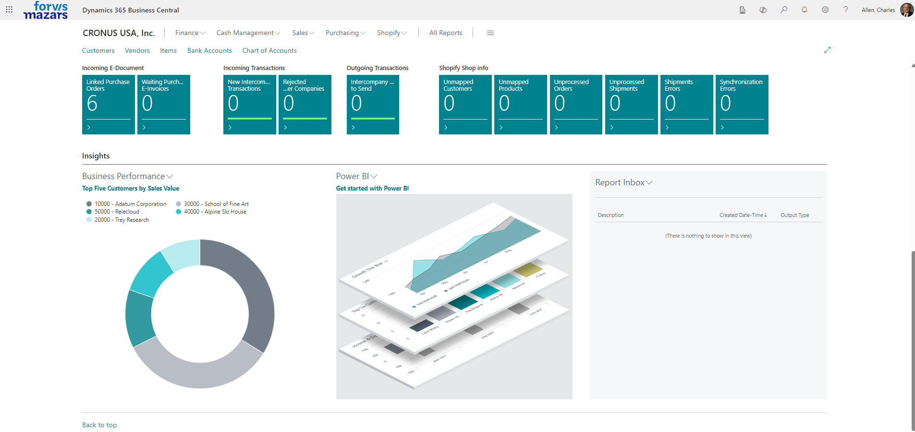Viewport: 915px width, 432px height.
Task: Go to Chart of Accounts
Action: coord(269,50)
